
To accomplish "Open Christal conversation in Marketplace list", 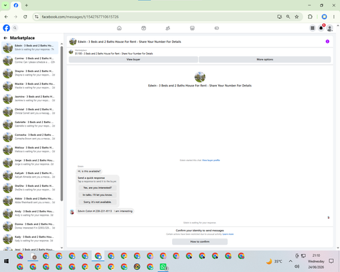I will coord(30,111).
